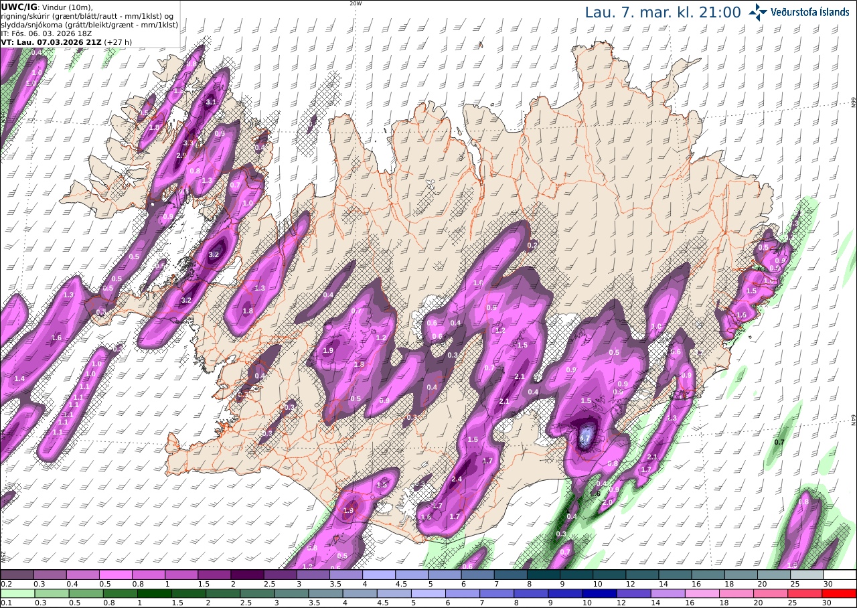The width and height of the screenshot is (857, 608).
Task: Click the '25W' longitude label
Action: coord(3,556)
